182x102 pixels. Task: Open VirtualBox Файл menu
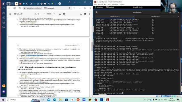tap(95, 5)
